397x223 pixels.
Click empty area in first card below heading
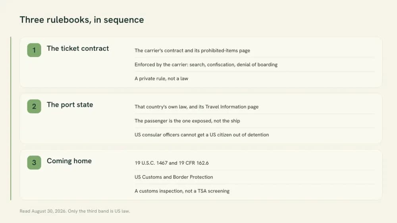point(76,72)
